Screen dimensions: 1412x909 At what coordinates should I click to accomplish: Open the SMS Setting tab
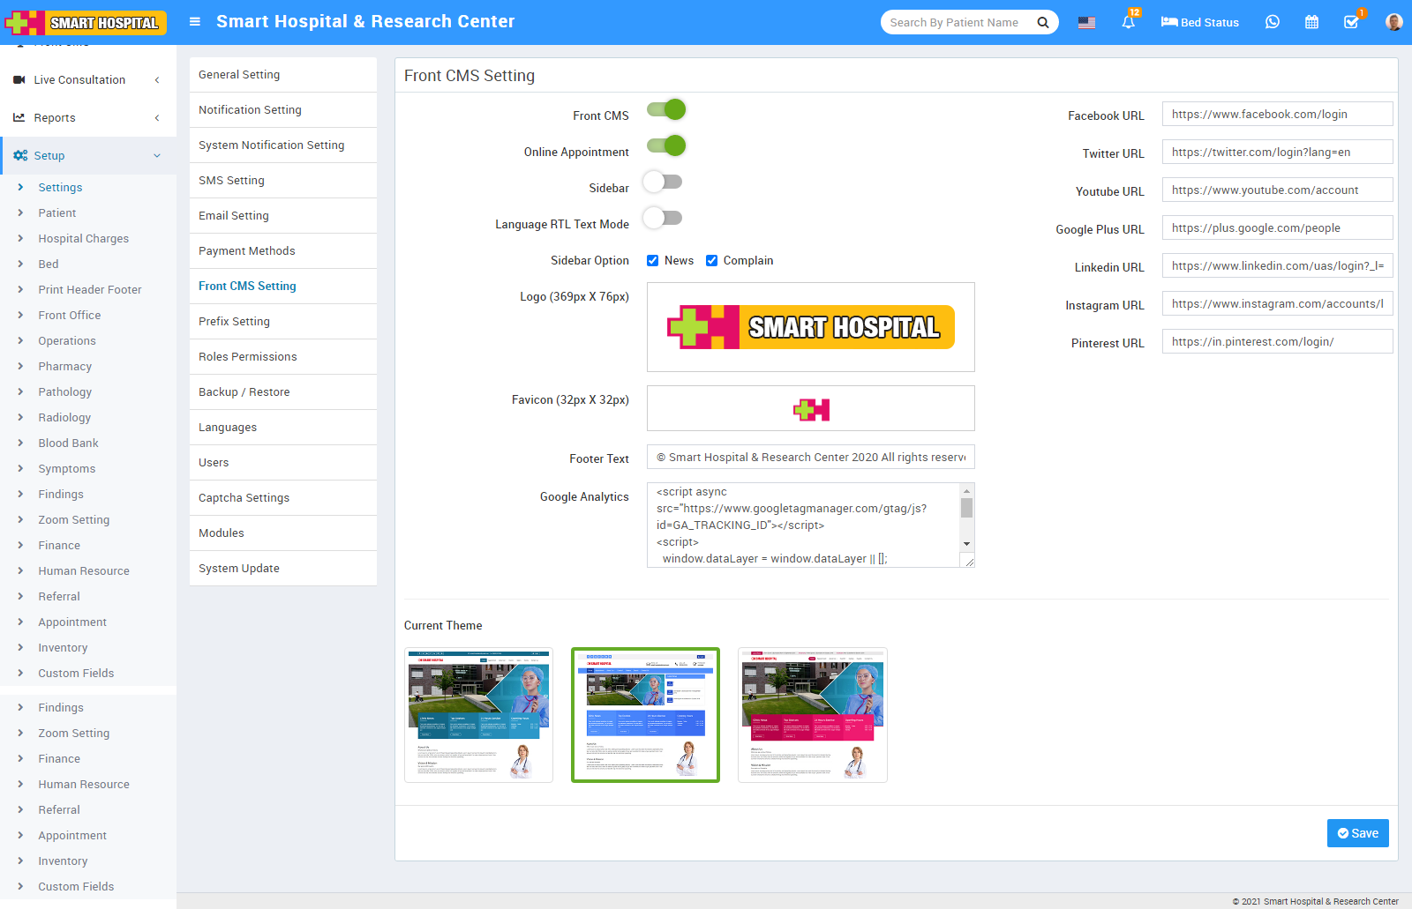pos(283,181)
